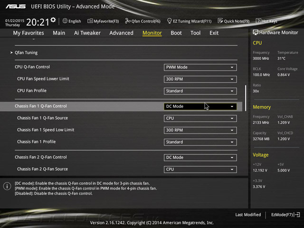This screenshot has width=304, height=228.
Task: Open Chassis Fan 2 Q-Fan Source dropdown
Action: pos(200,169)
